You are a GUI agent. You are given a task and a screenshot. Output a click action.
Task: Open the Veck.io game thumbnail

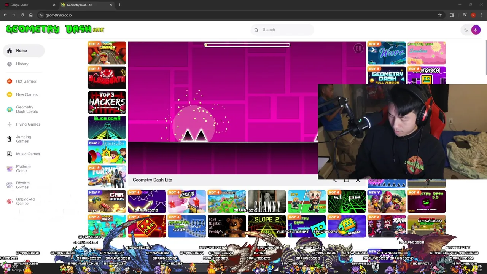tap(187, 201)
